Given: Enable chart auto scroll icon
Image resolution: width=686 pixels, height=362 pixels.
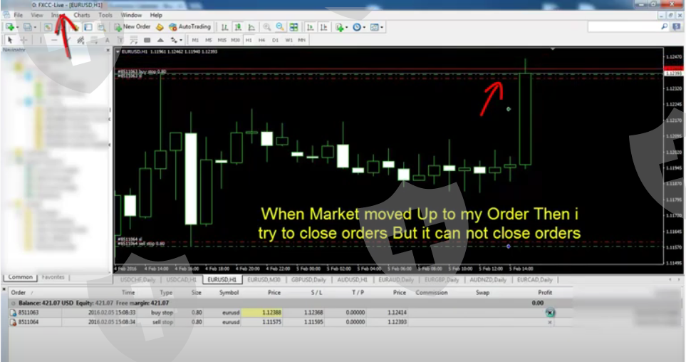Looking at the screenshot, I should pyautogui.click(x=310, y=27).
